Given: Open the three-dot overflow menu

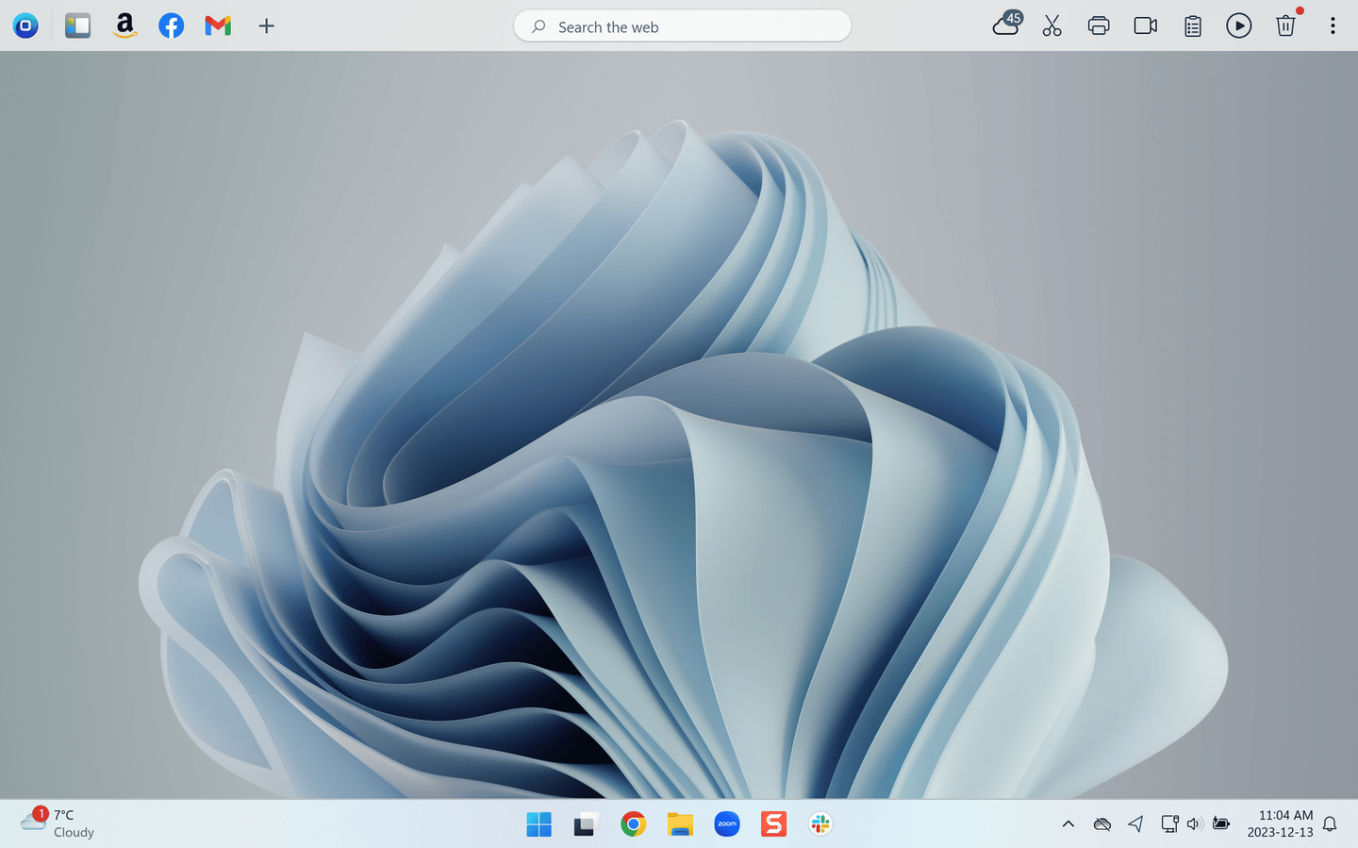Looking at the screenshot, I should 1333,25.
